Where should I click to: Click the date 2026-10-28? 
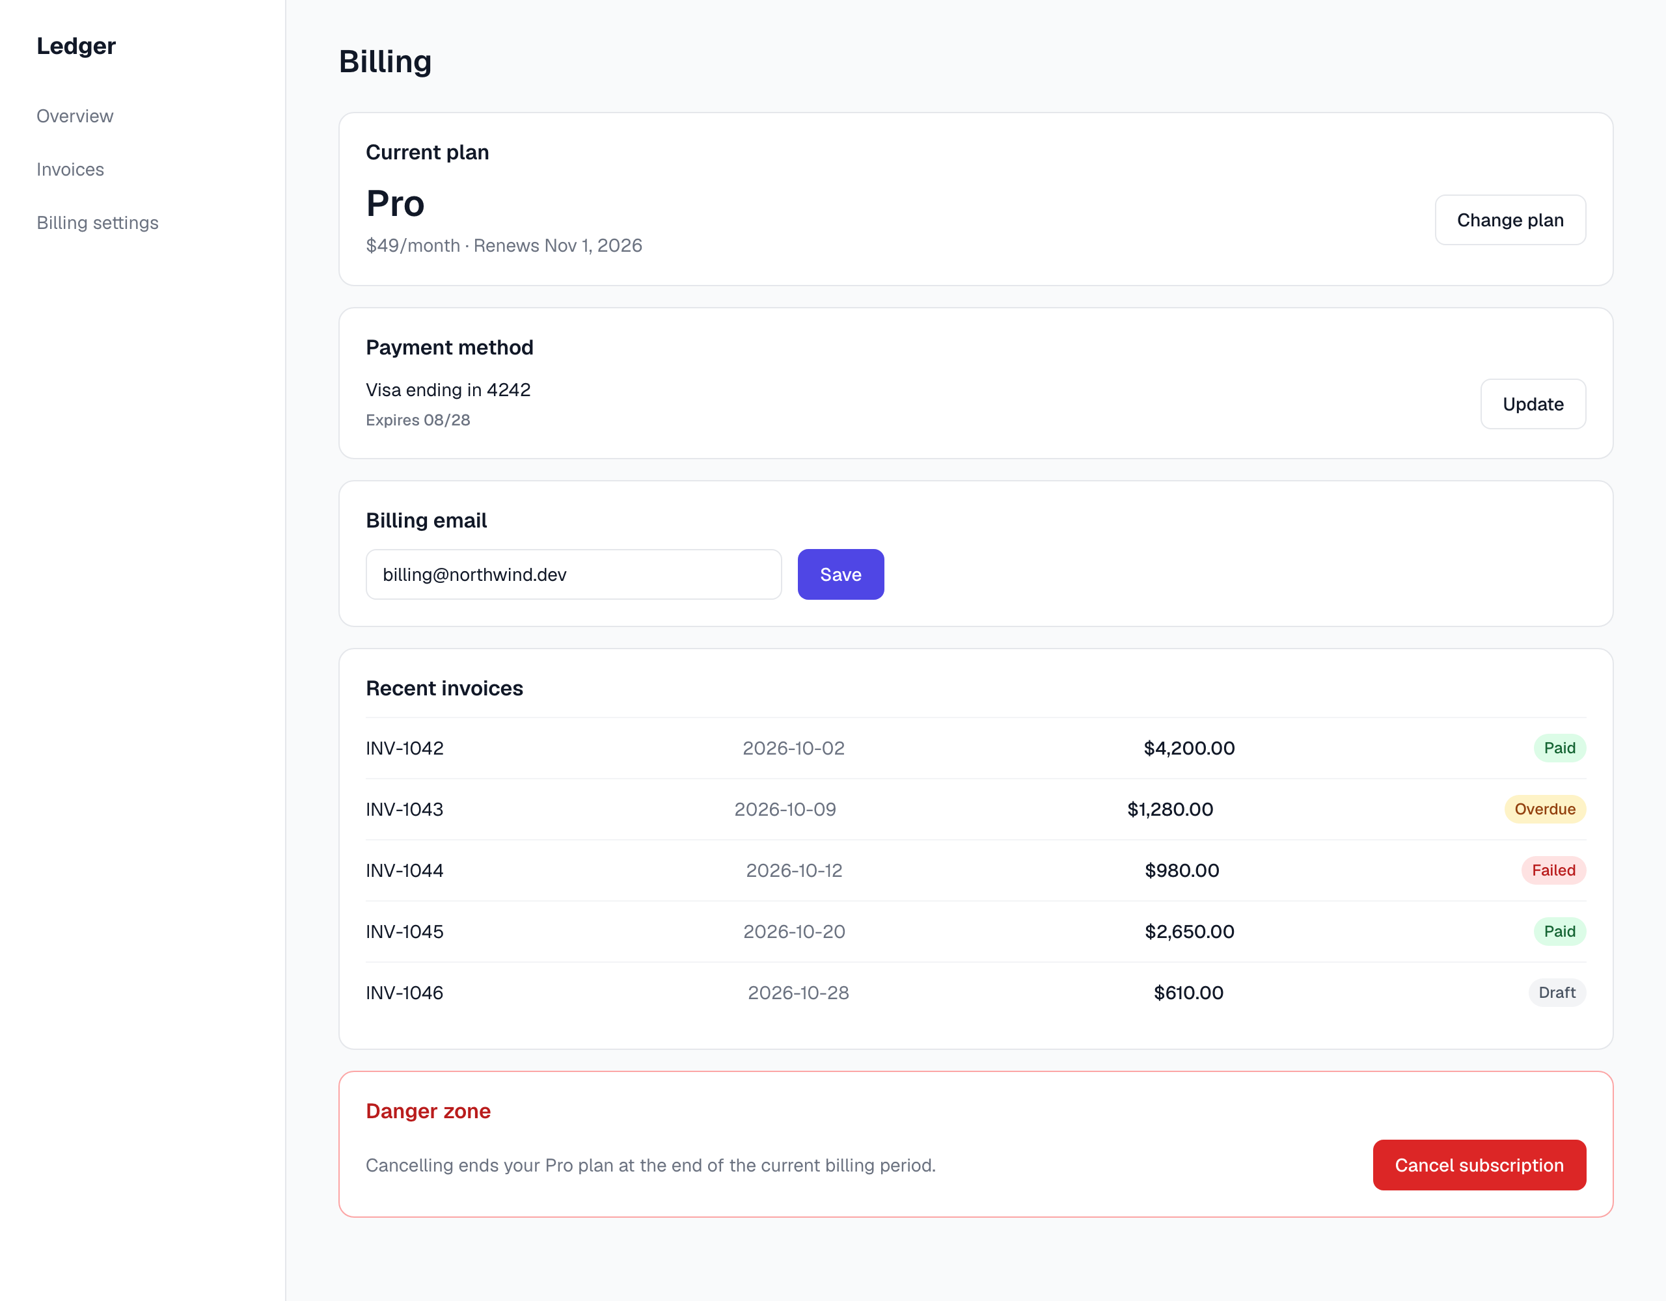coord(798,992)
